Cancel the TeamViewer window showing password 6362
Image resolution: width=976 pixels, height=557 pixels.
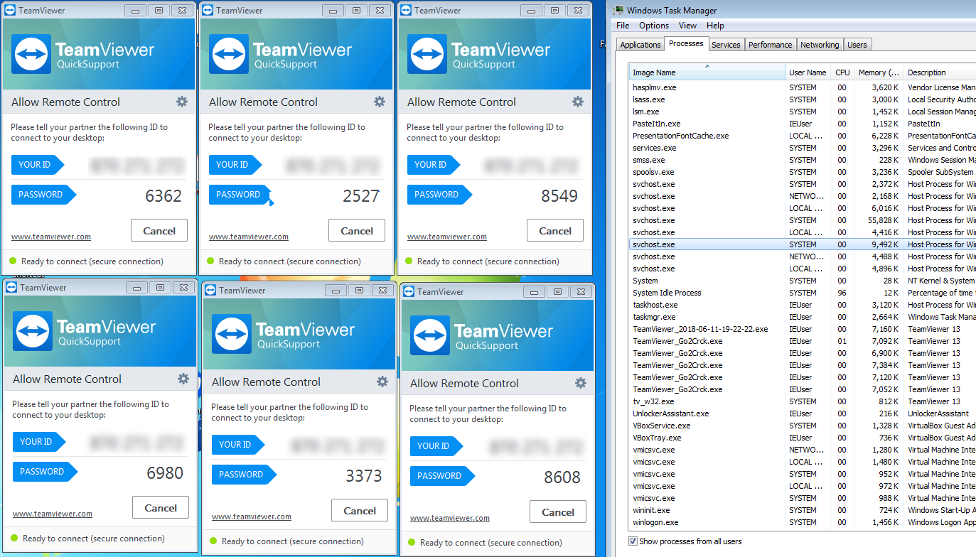159,230
